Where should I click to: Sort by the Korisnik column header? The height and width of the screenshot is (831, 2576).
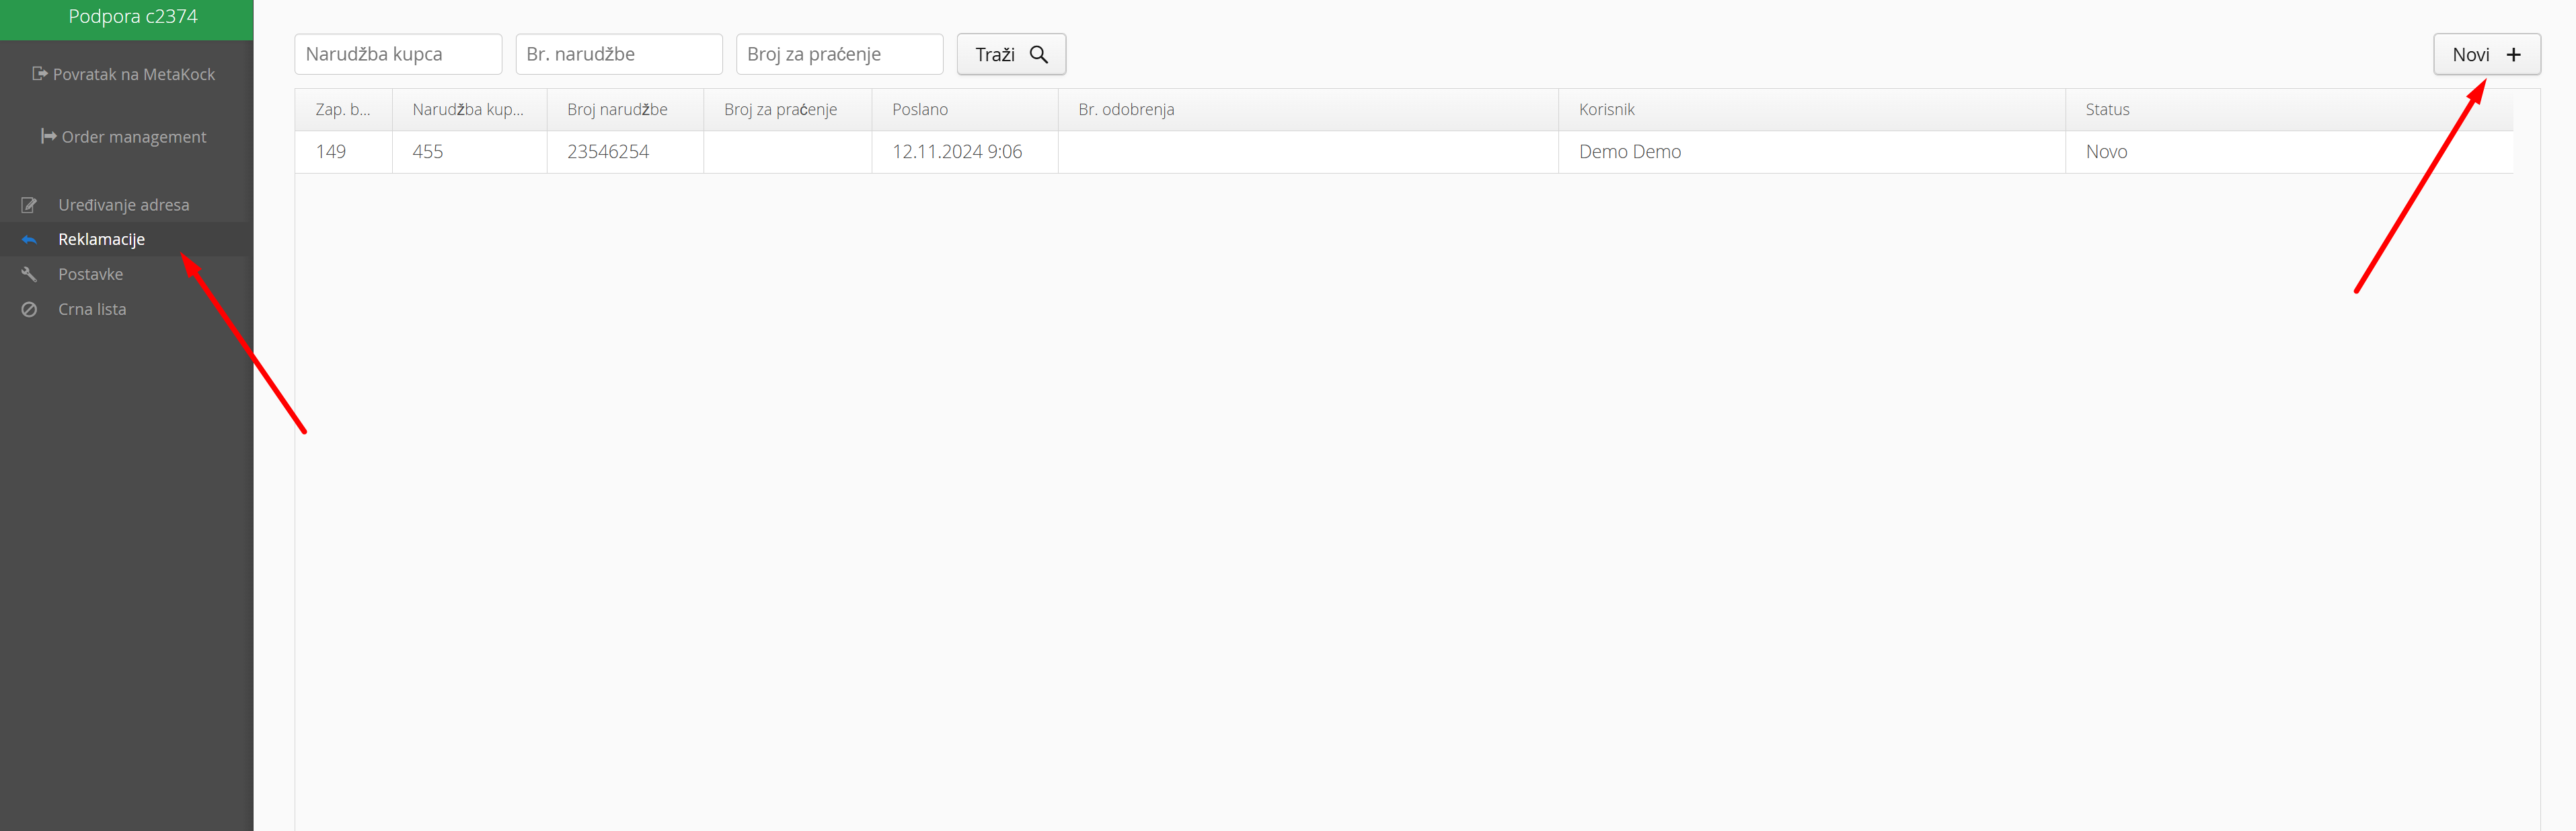tap(1606, 110)
